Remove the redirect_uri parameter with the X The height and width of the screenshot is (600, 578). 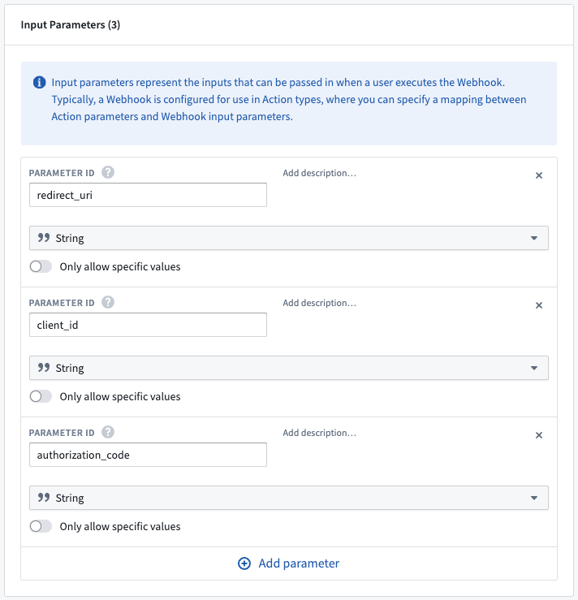pyautogui.click(x=538, y=175)
